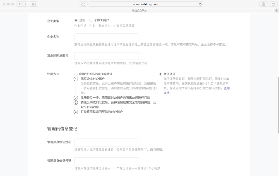
Task: Choose the 微信认证 registration option
Action: pyautogui.click(x=160, y=74)
